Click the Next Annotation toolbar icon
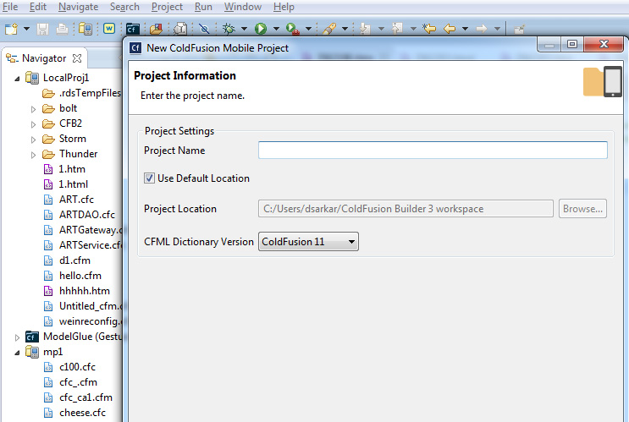 coord(365,29)
